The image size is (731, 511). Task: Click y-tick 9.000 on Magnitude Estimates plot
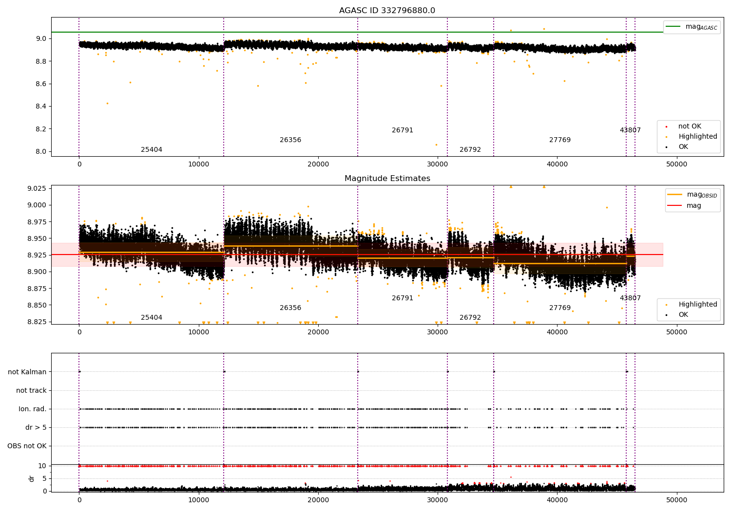pos(37,205)
